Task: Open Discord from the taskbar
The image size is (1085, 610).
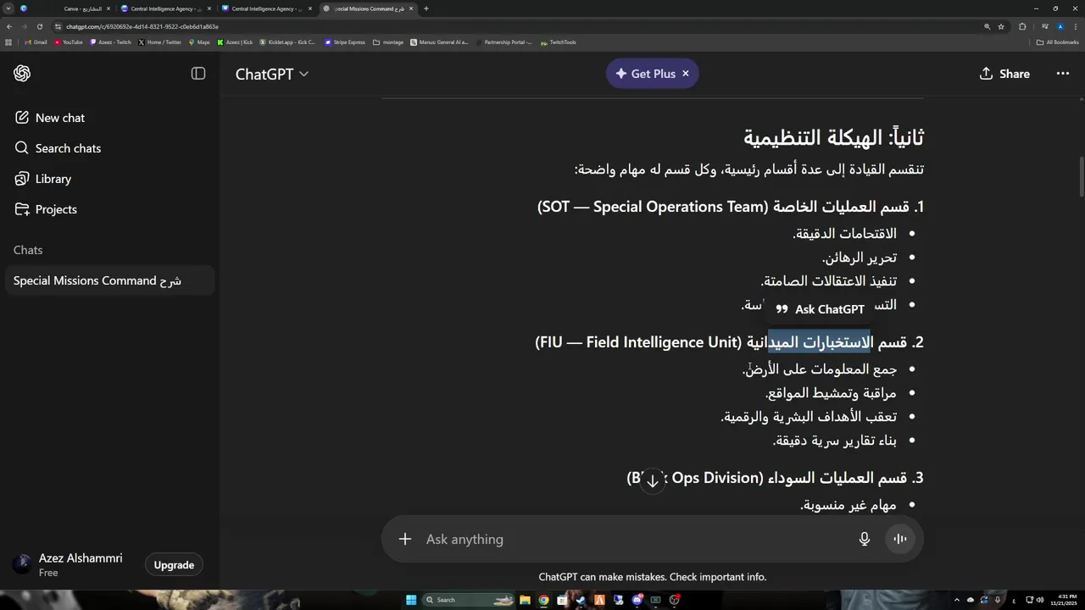Action: point(637,600)
